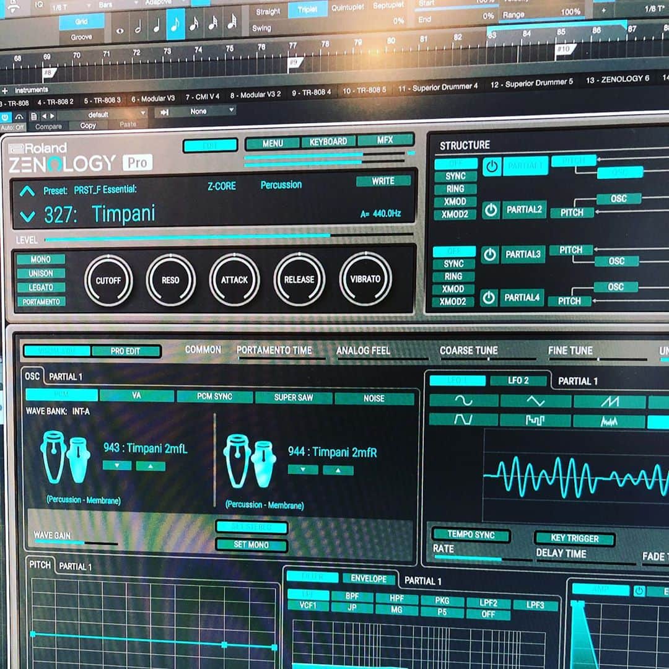Step Timpani 2mfL wave up

pyautogui.click(x=150, y=466)
